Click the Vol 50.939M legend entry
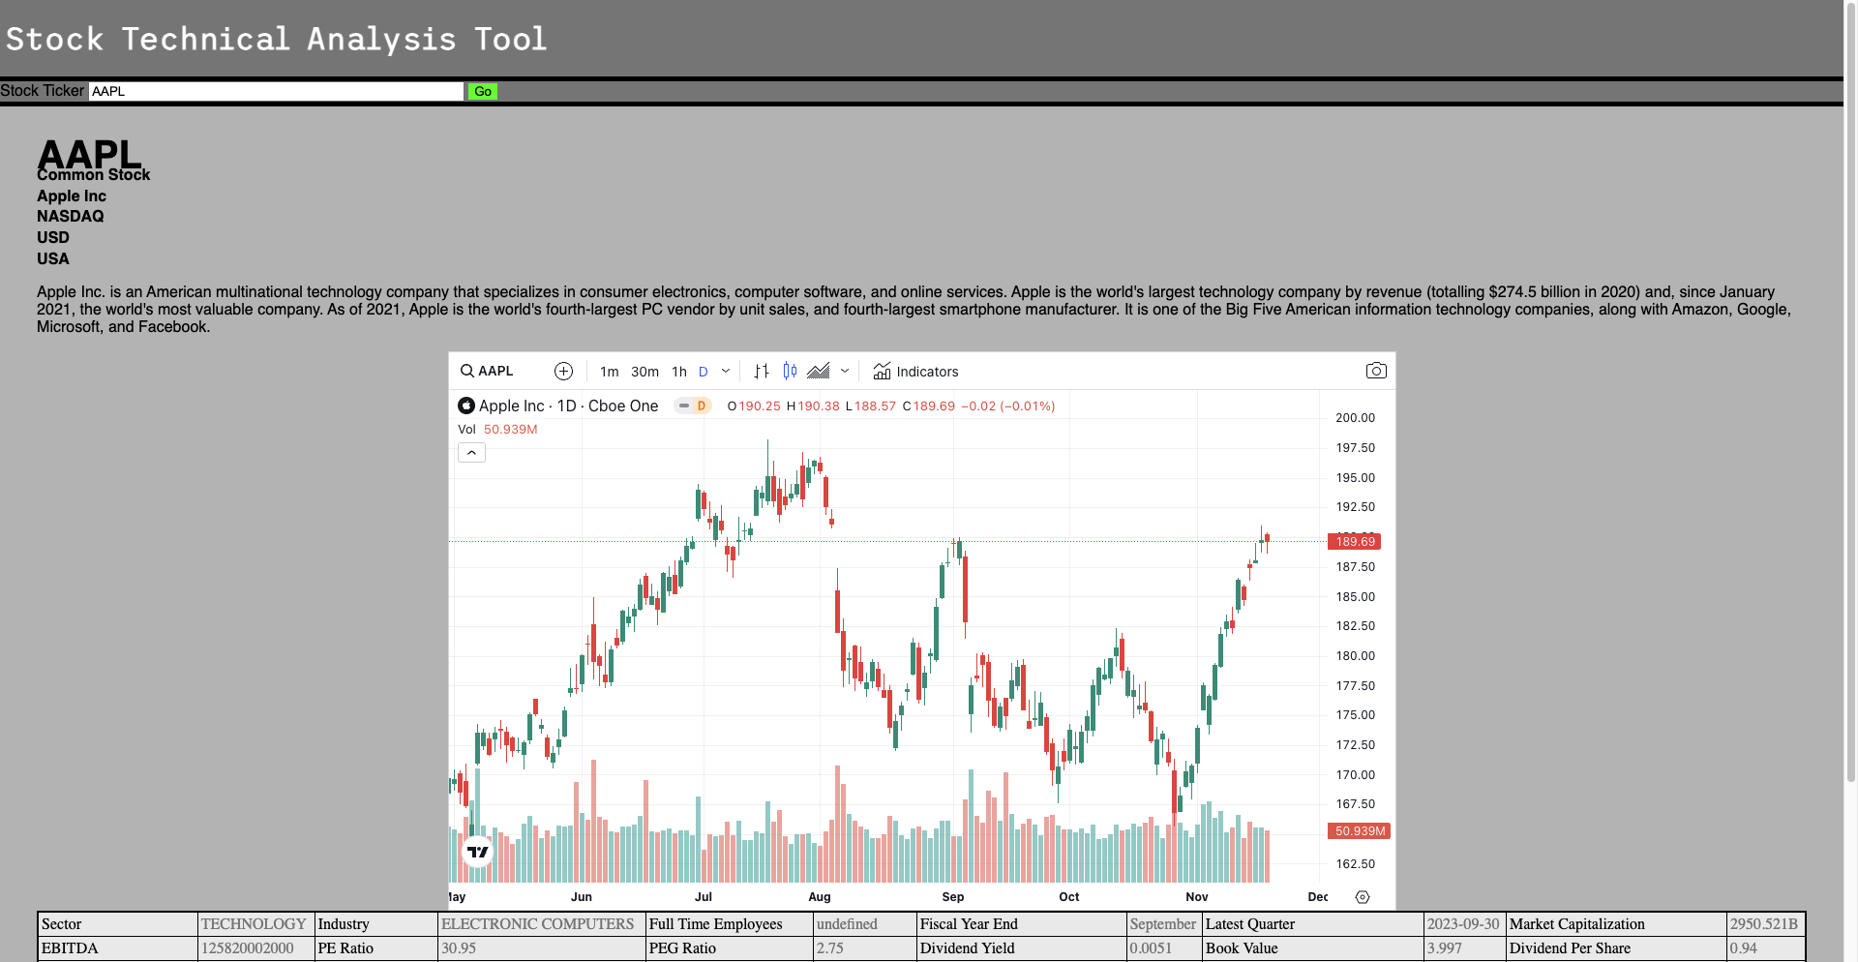 coord(497,430)
